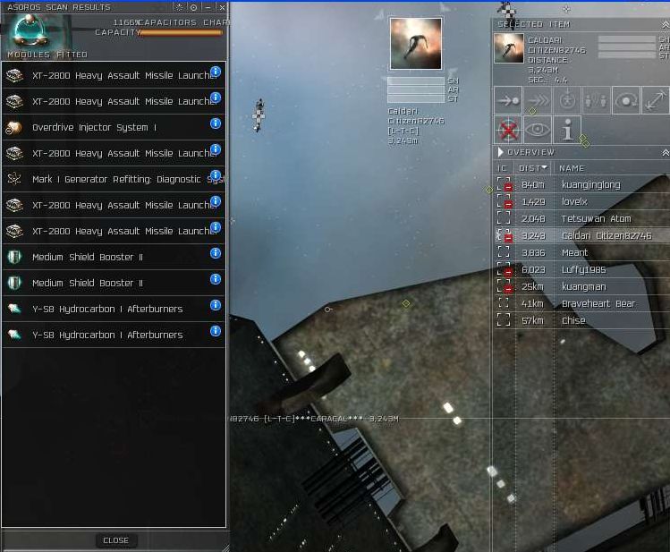Click bracket checkbox beside Tetsuwan Atom

(x=505, y=218)
